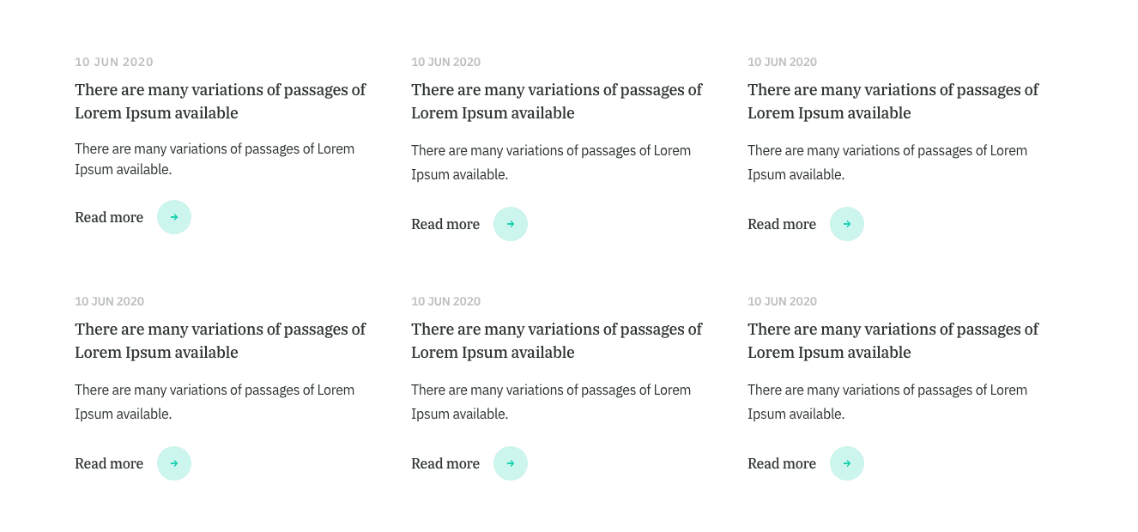This screenshot has width=1138, height=532.
Task: Click the arrow icon in the first top-row card
Action: tap(174, 218)
